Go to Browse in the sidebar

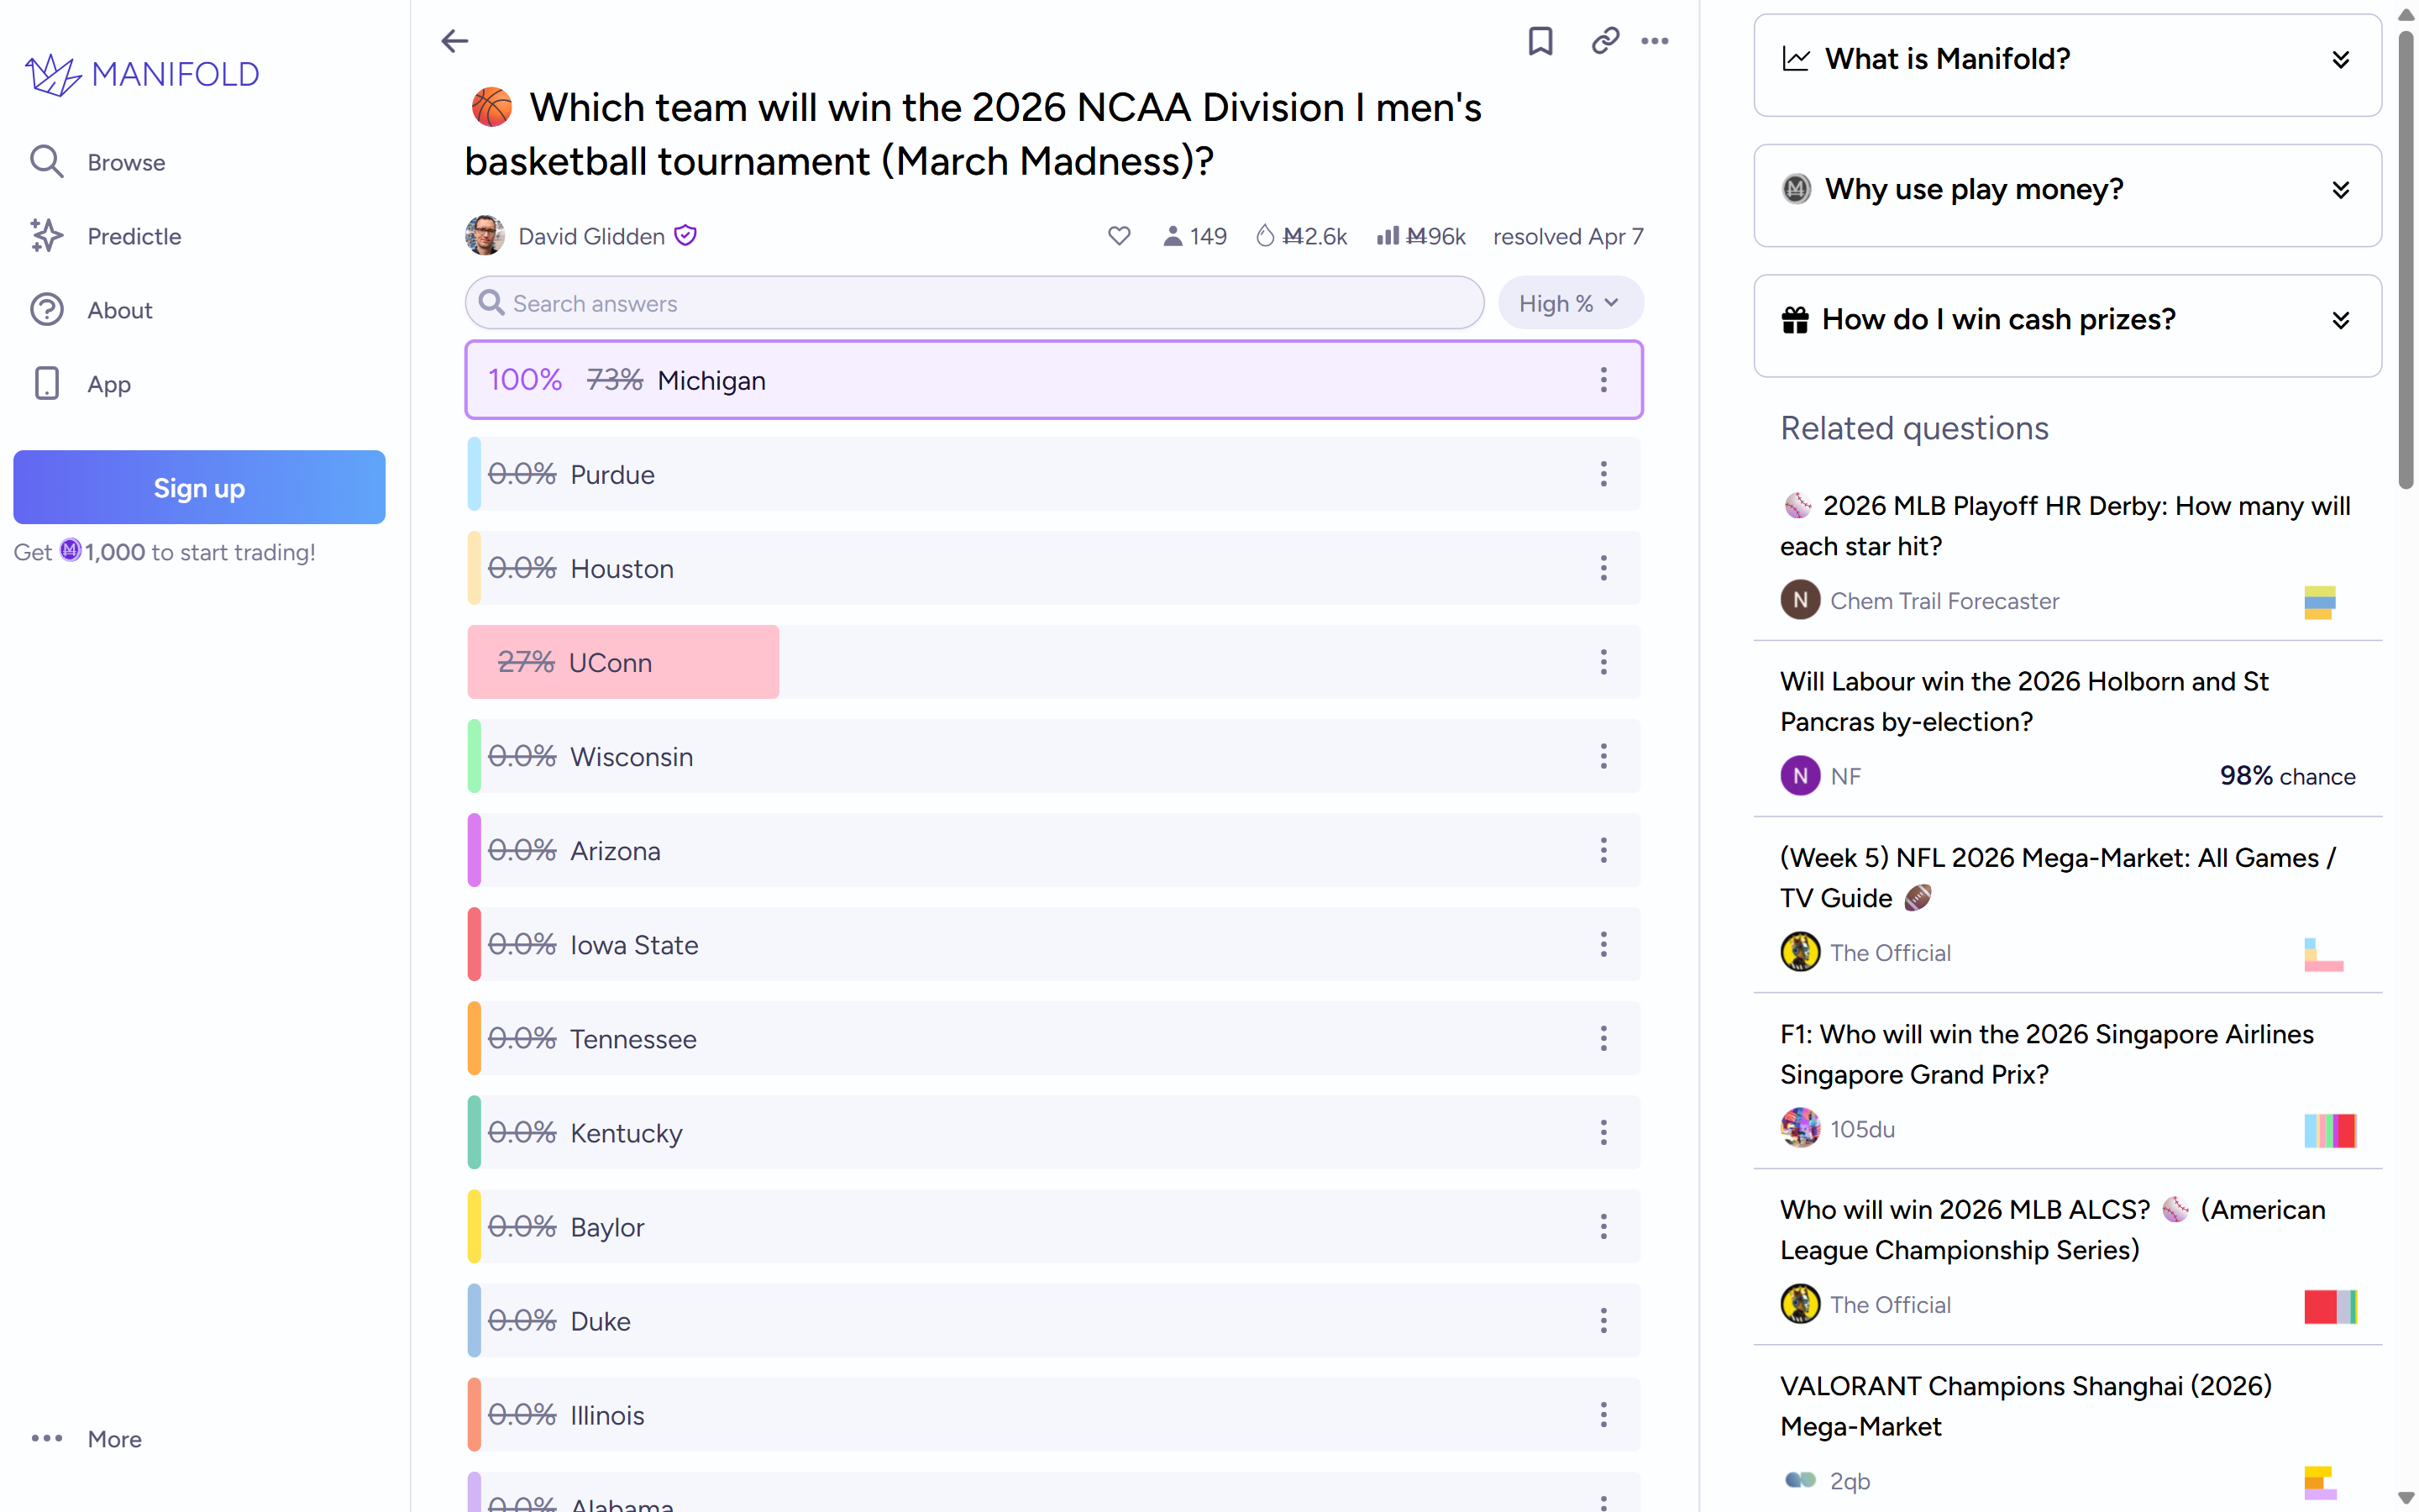tap(97, 162)
